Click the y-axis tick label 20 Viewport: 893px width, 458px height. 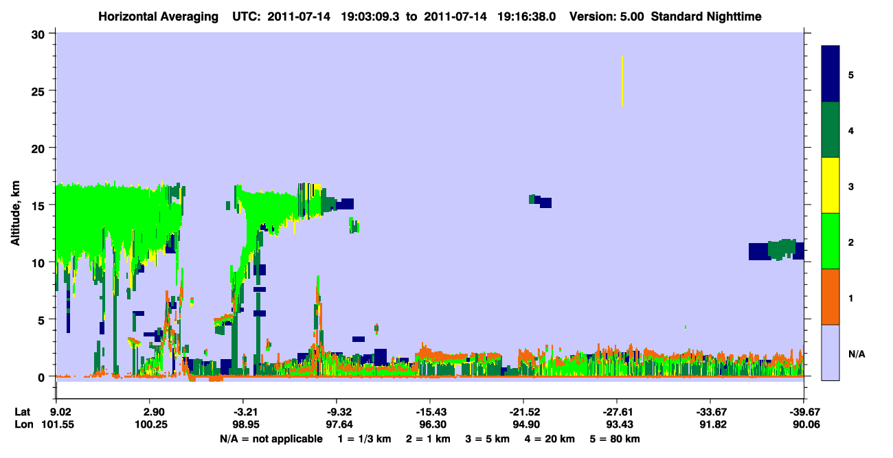(x=40, y=148)
